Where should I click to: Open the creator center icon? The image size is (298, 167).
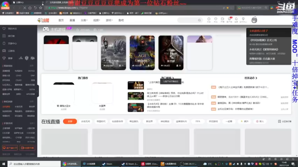point(243,20)
